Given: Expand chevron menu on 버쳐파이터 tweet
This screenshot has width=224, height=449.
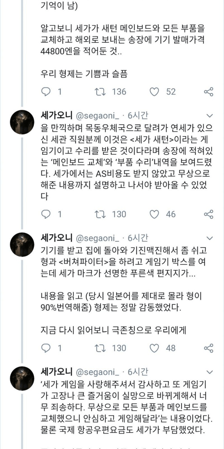Looking at the screenshot, I should [210, 239].
